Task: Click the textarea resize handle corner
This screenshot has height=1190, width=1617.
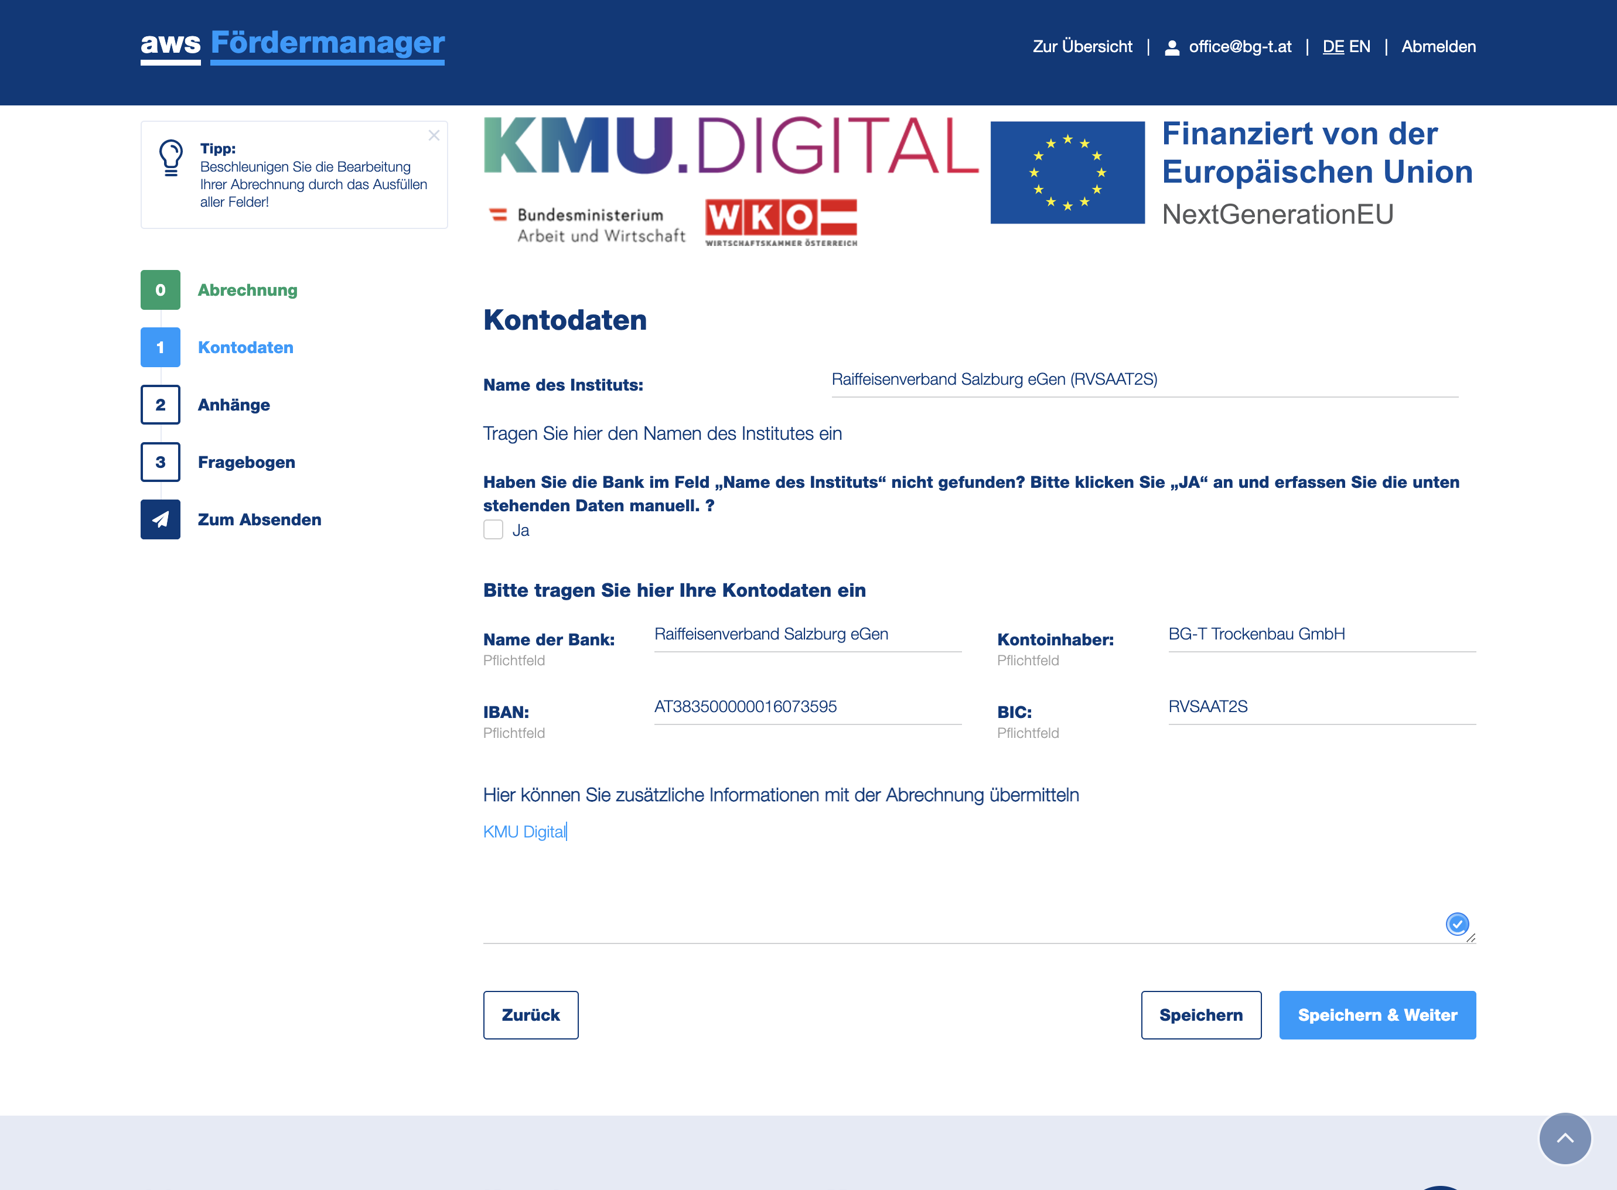Action: 1471,938
